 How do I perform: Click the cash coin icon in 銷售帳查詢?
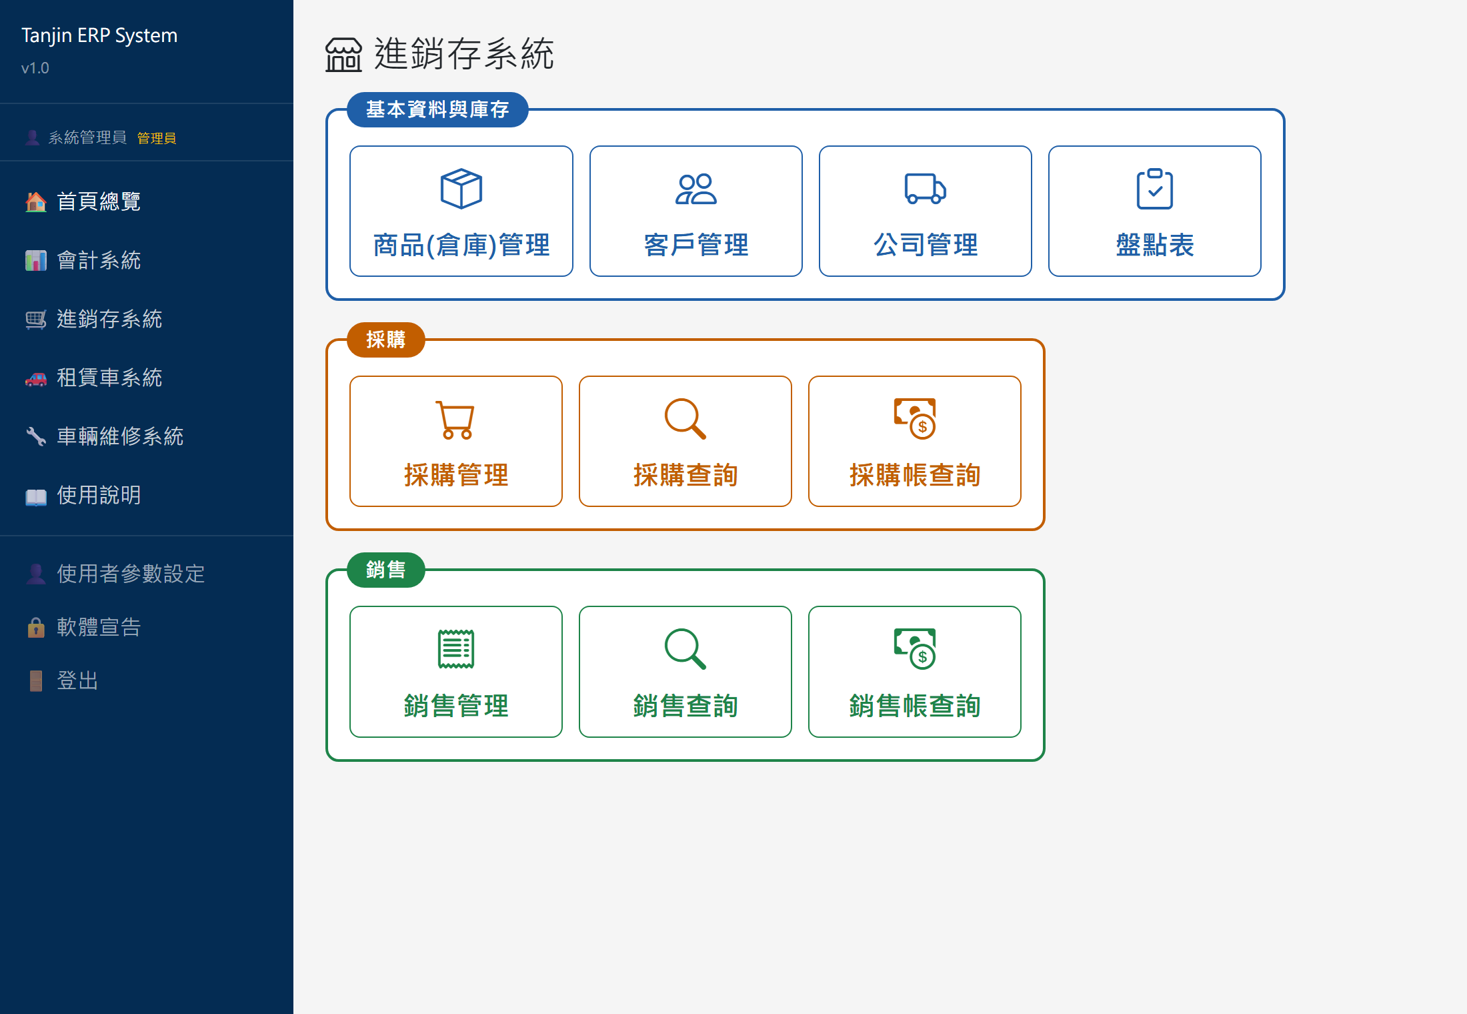pyautogui.click(x=914, y=649)
